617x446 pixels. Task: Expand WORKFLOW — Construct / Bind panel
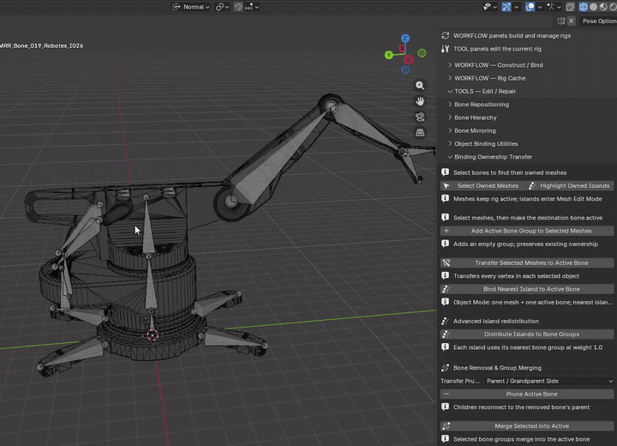(x=498, y=65)
